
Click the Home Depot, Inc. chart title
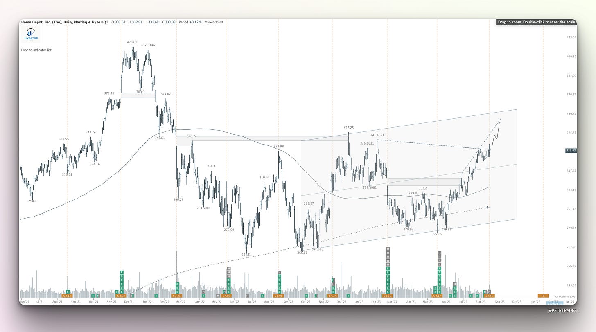64,22
